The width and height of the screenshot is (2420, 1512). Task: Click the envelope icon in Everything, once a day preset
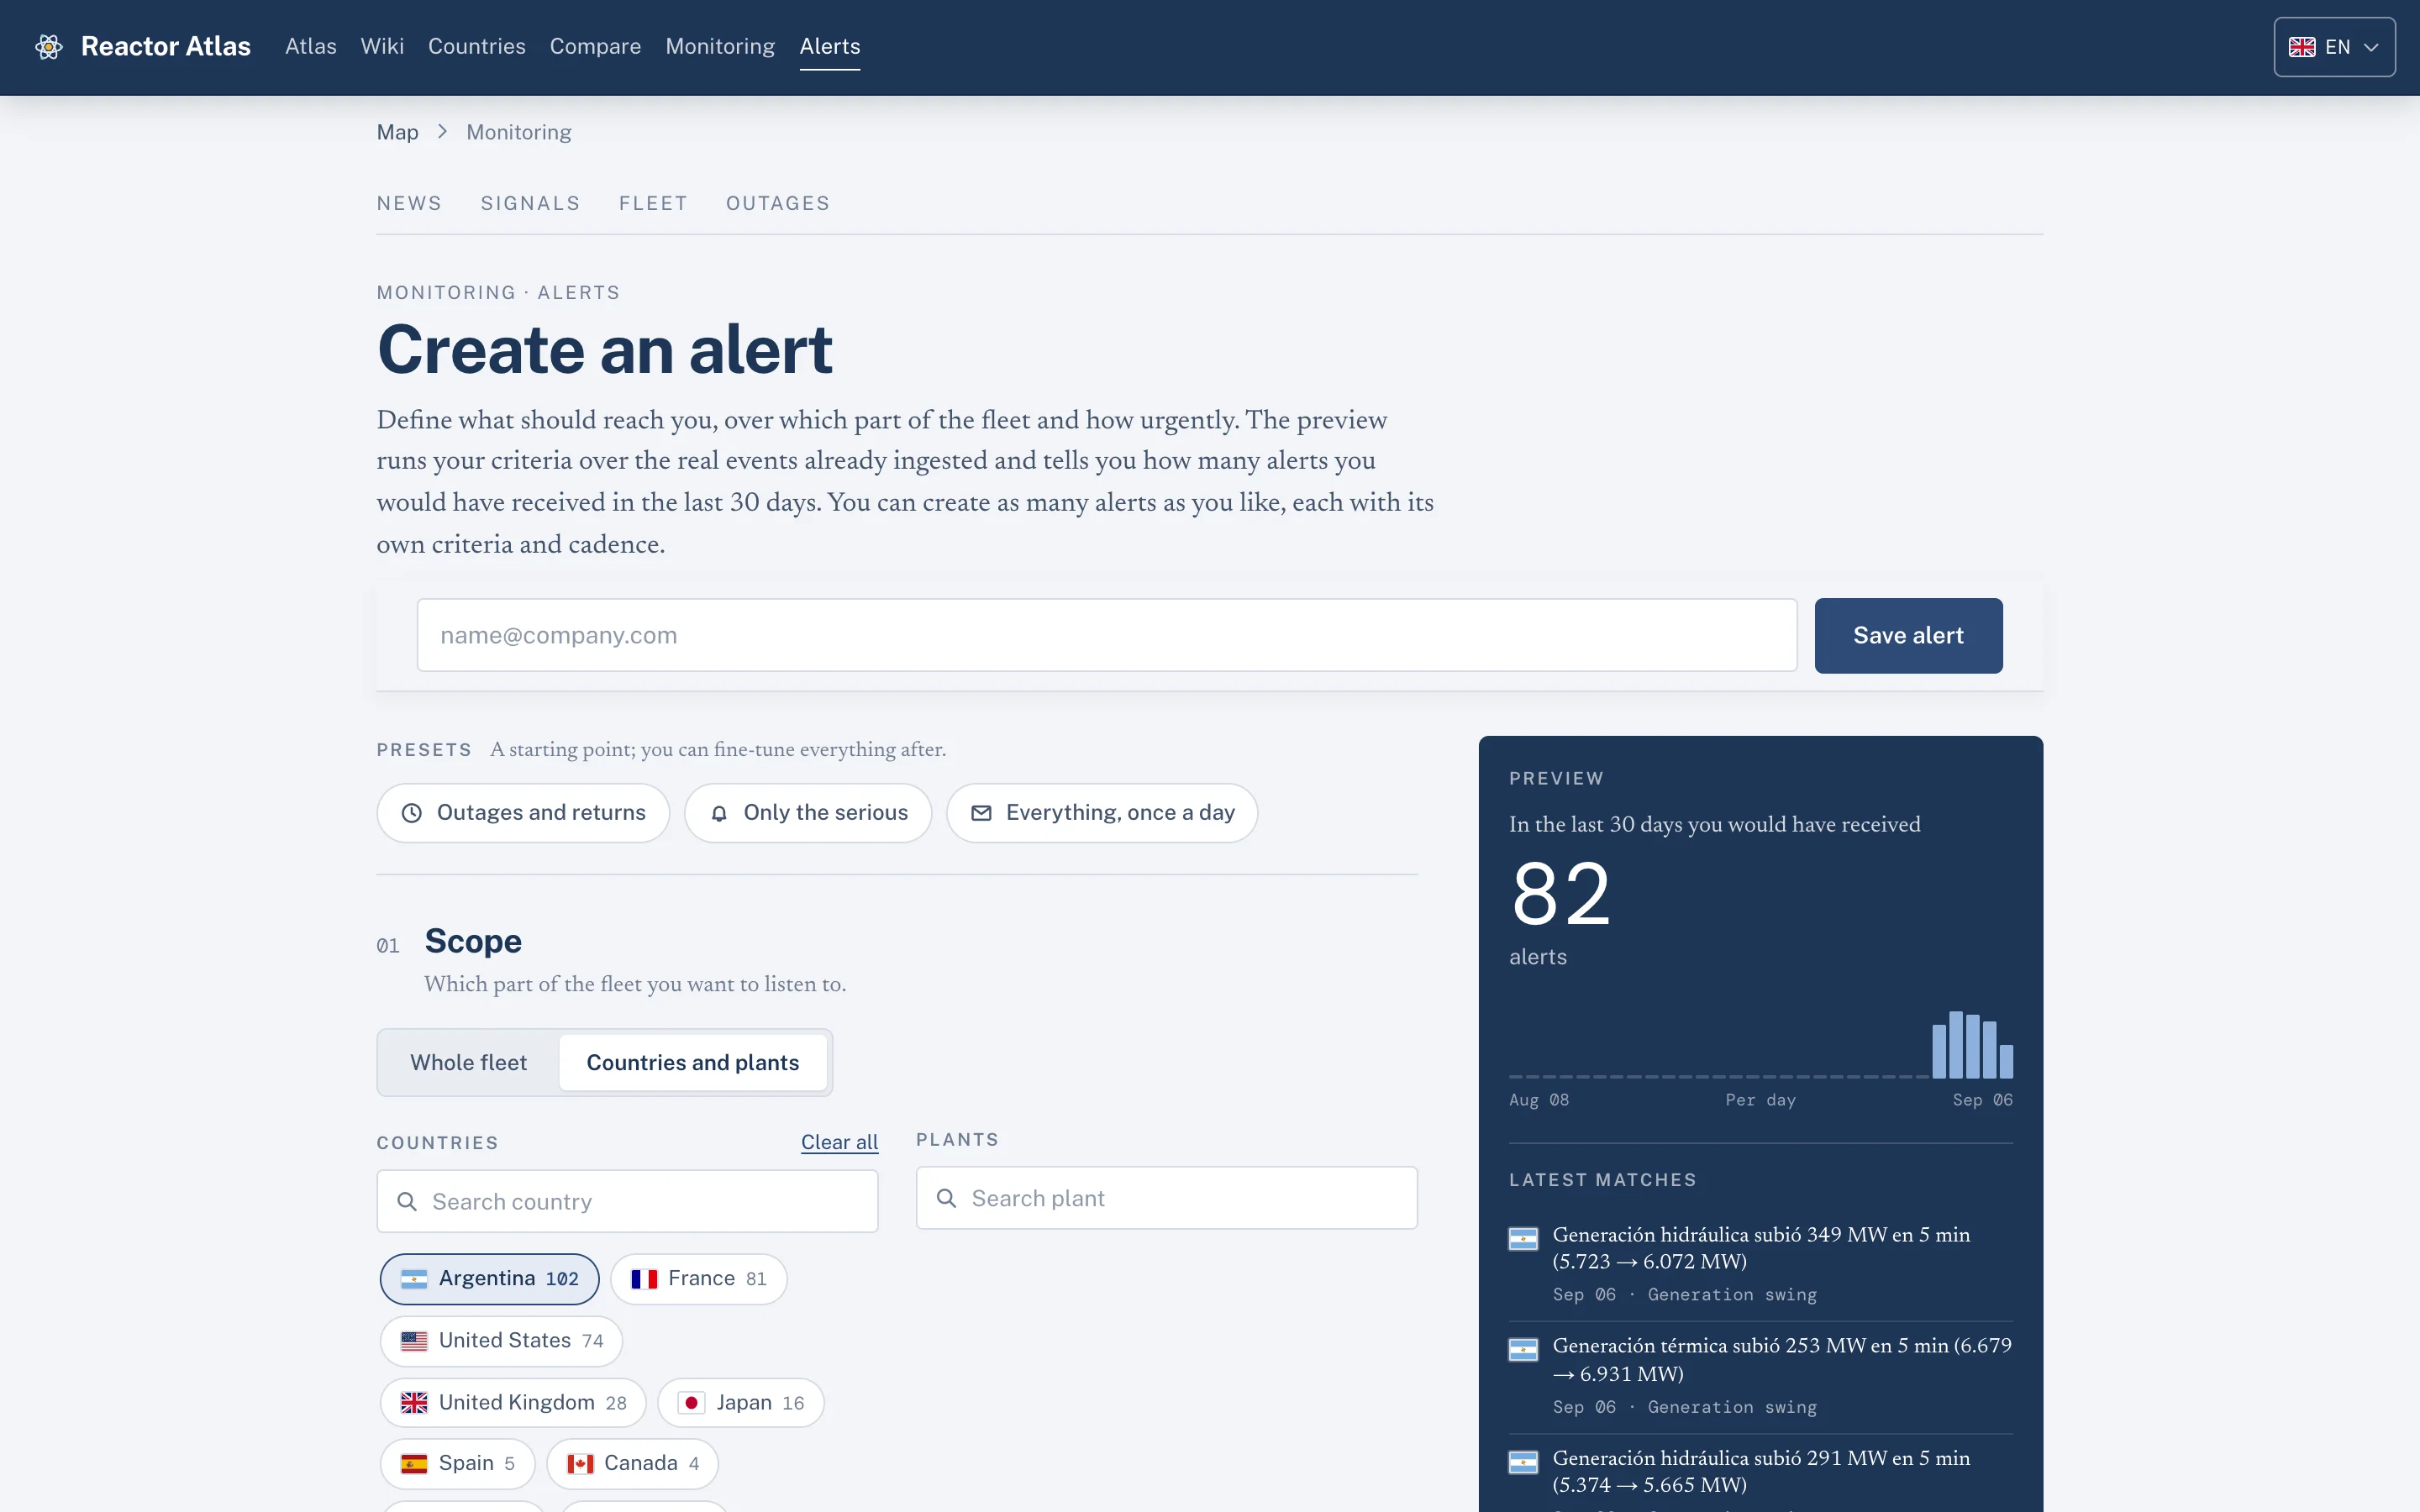point(981,813)
